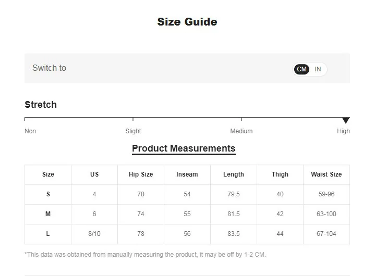The width and height of the screenshot is (375, 276).
Task: Switch measurement units to IN
Action: click(x=318, y=69)
